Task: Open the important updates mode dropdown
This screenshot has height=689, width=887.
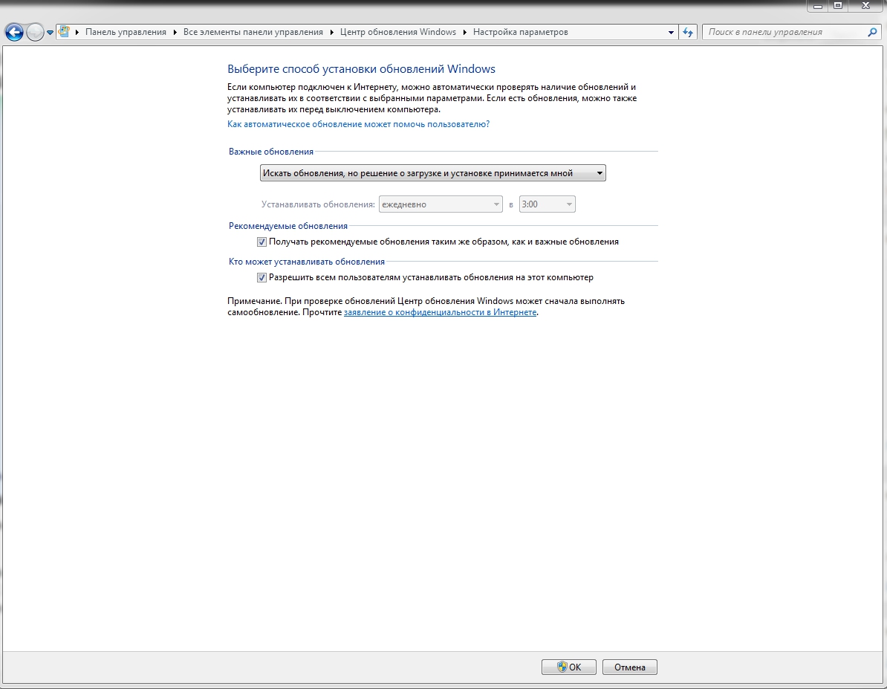Action: [x=432, y=173]
